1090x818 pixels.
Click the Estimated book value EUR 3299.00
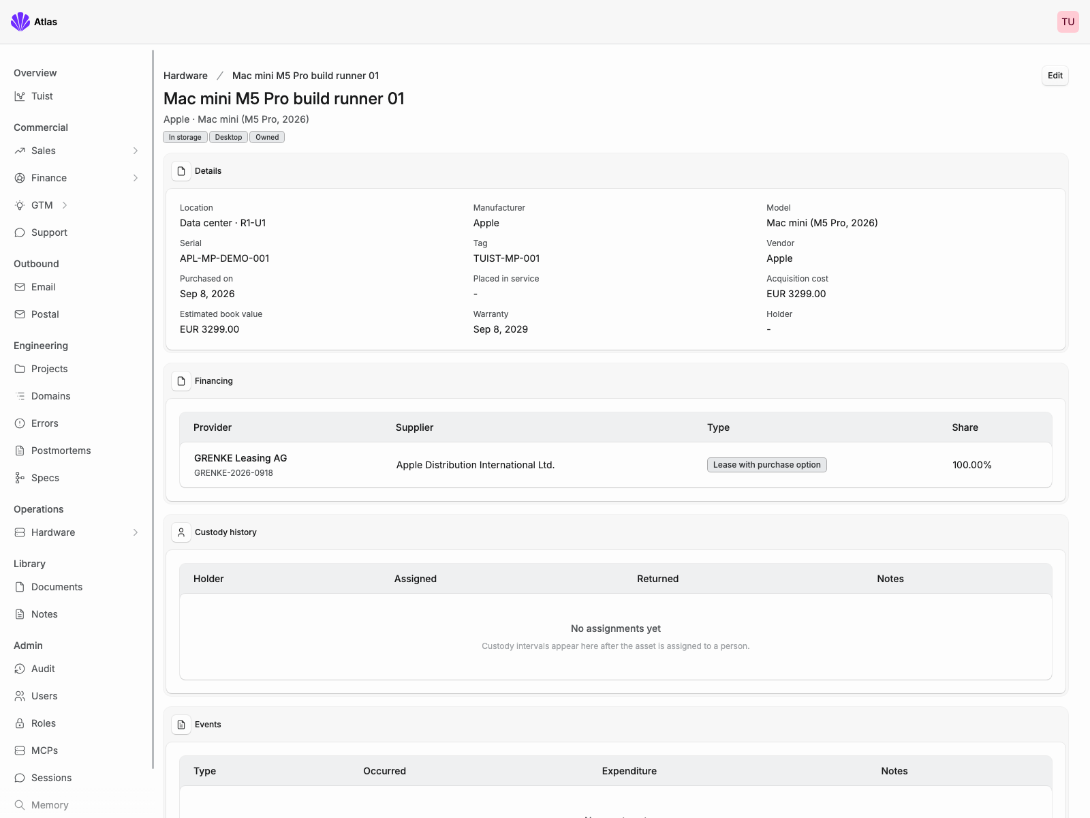point(210,329)
